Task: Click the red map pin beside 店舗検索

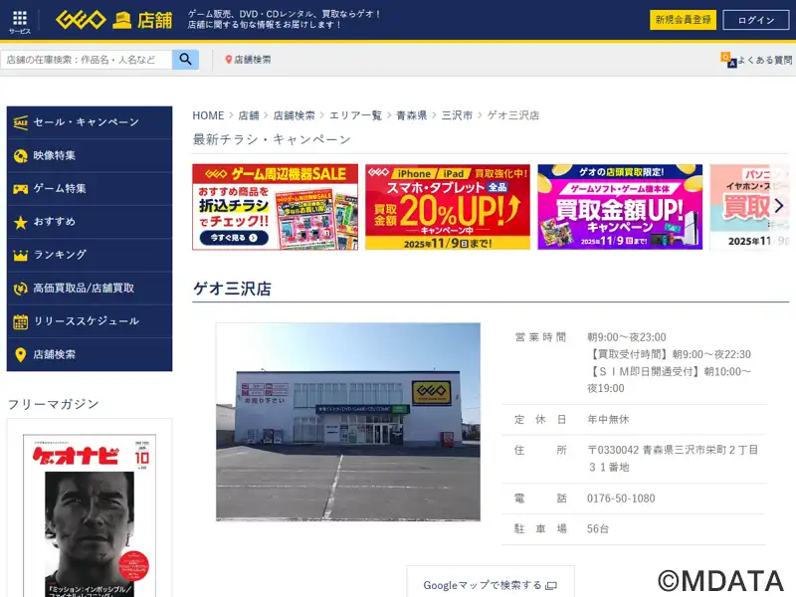Action: 229,60
